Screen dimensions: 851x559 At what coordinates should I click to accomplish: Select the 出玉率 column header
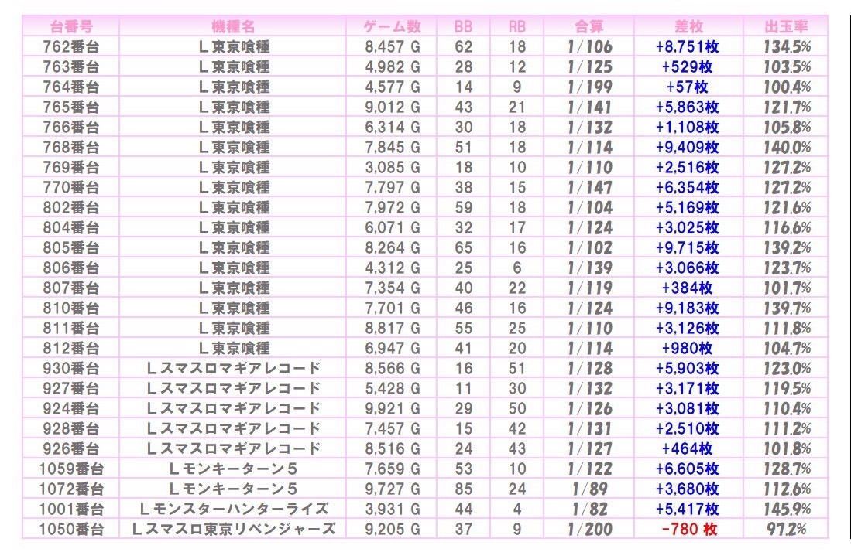coord(787,26)
